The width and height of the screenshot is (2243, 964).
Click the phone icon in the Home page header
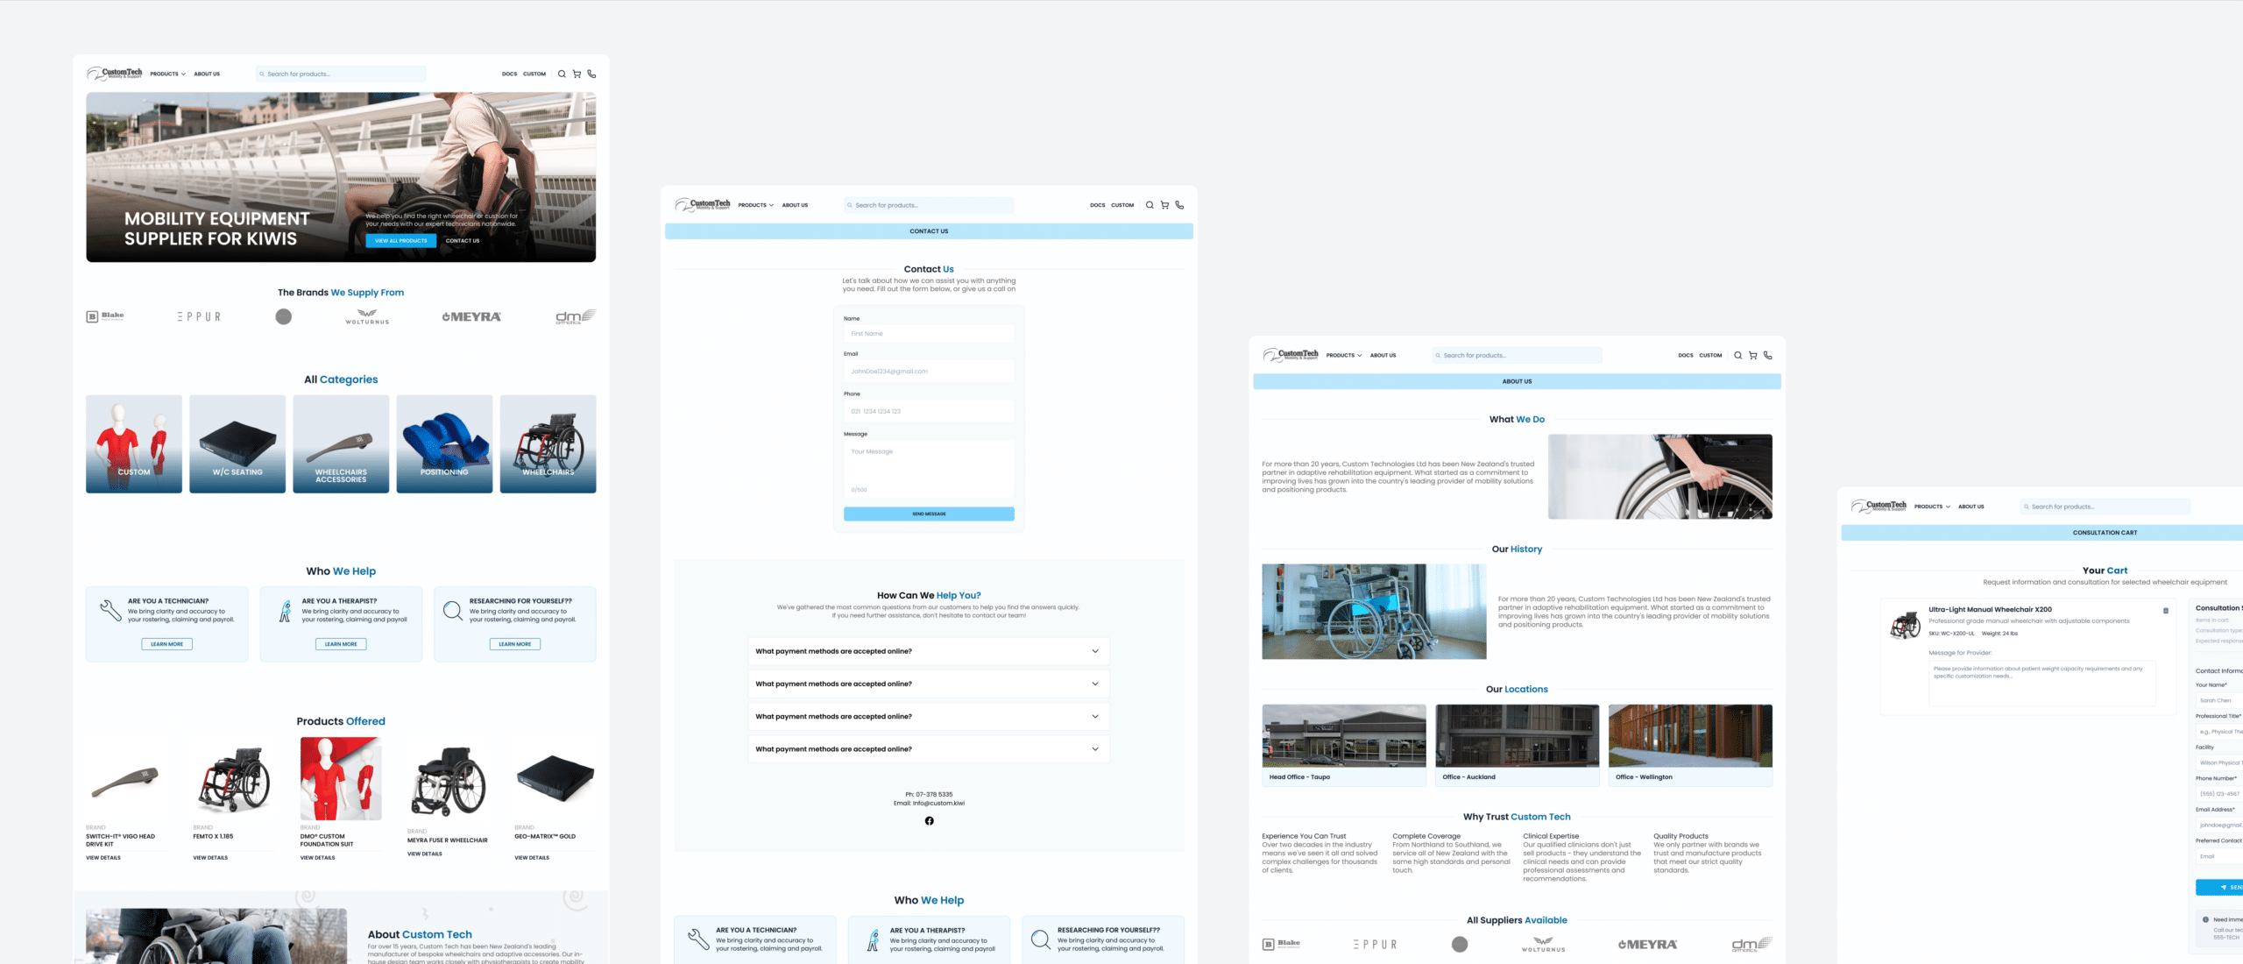[x=591, y=74]
